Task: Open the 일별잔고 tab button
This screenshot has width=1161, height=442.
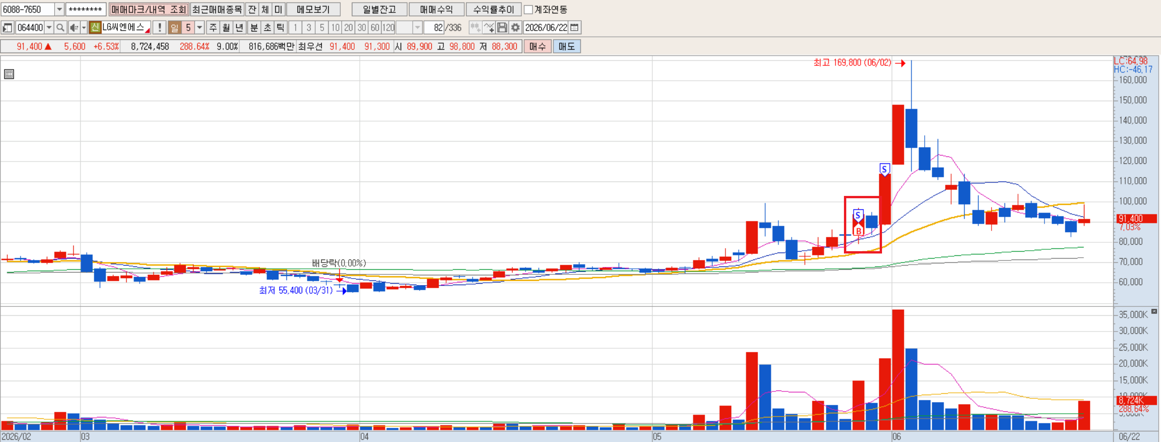Action: (379, 9)
